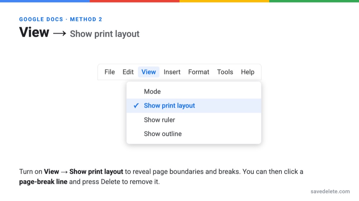Screen dimensions: 359x201
Task: Open the Format menu
Action: tap(199, 72)
